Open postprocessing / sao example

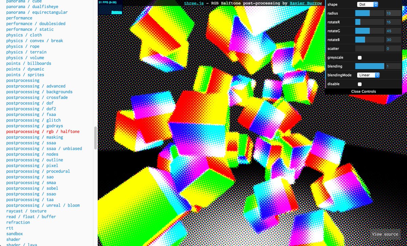tap(30, 177)
